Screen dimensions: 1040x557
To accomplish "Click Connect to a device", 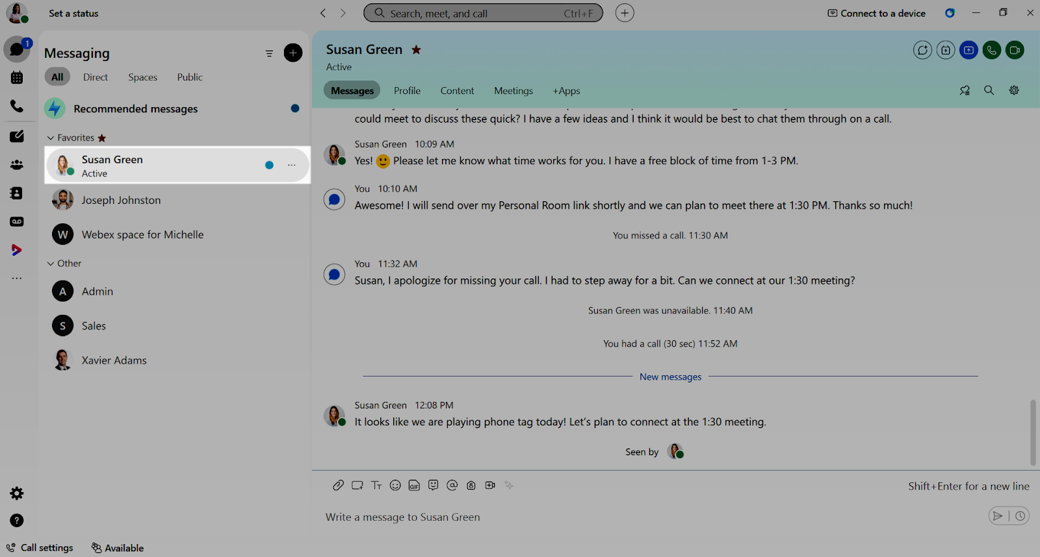I will point(877,13).
